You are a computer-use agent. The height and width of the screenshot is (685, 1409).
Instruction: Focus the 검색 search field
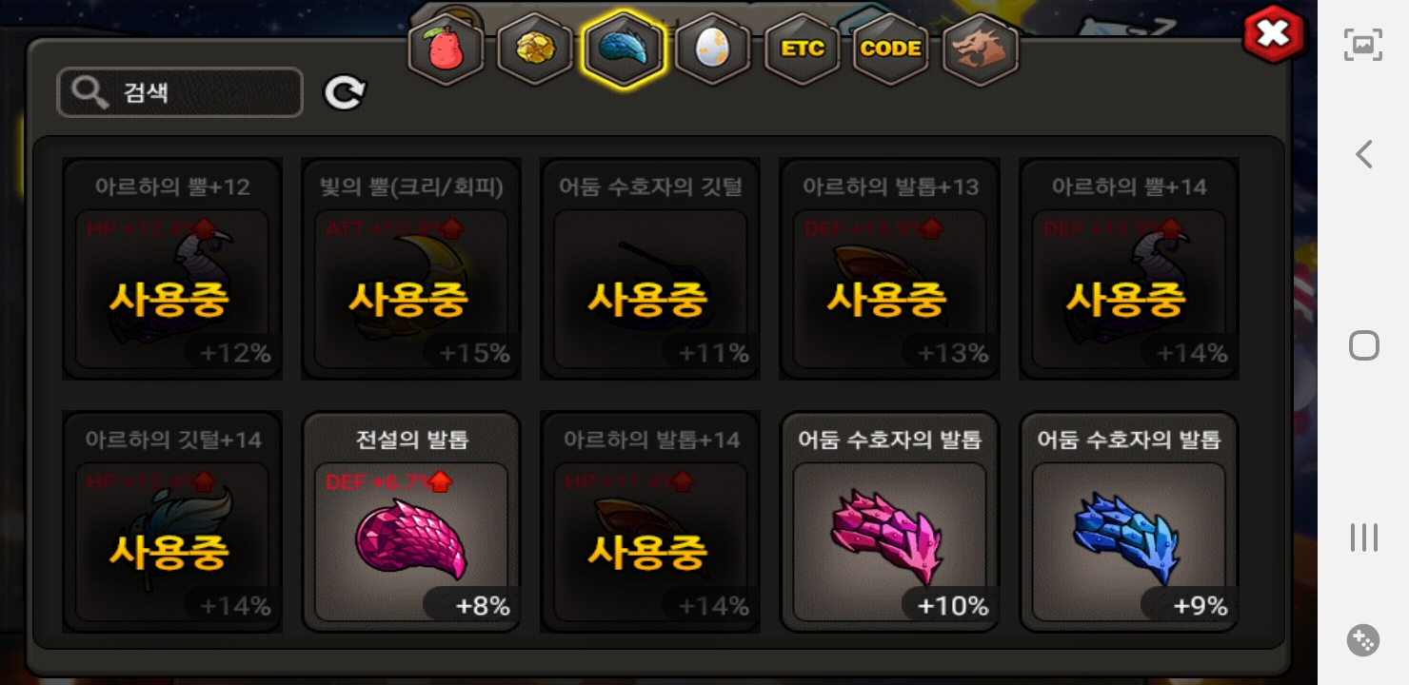180,92
